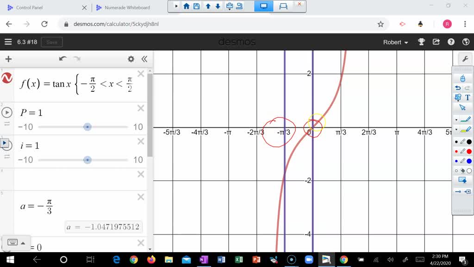Click the save icon on the top toolbar
This screenshot has width=474, height=267.
[195, 6]
